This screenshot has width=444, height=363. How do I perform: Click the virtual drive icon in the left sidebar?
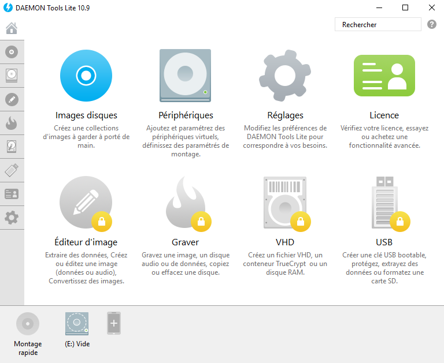12,76
